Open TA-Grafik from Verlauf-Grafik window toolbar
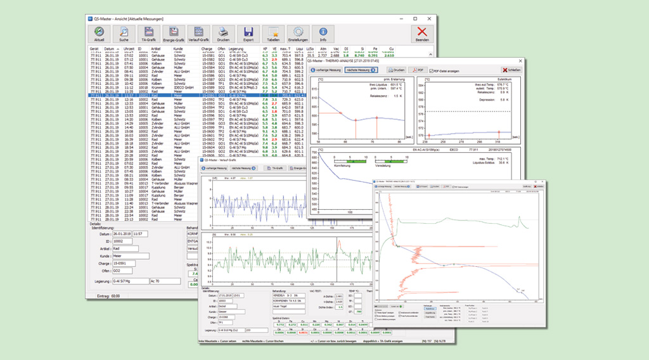Viewport: 649px width, 360px height. tap(275, 169)
